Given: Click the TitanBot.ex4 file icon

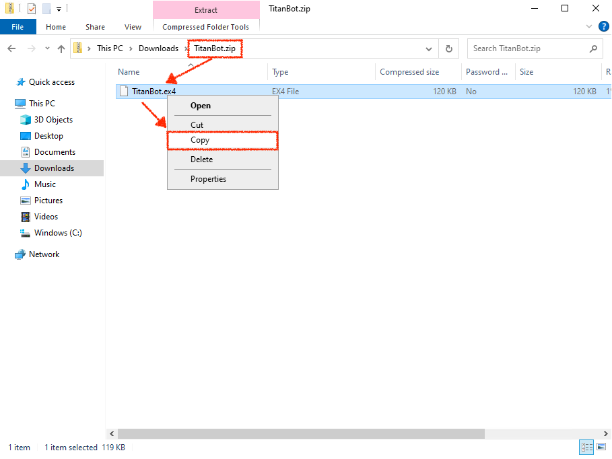Looking at the screenshot, I should [x=124, y=91].
